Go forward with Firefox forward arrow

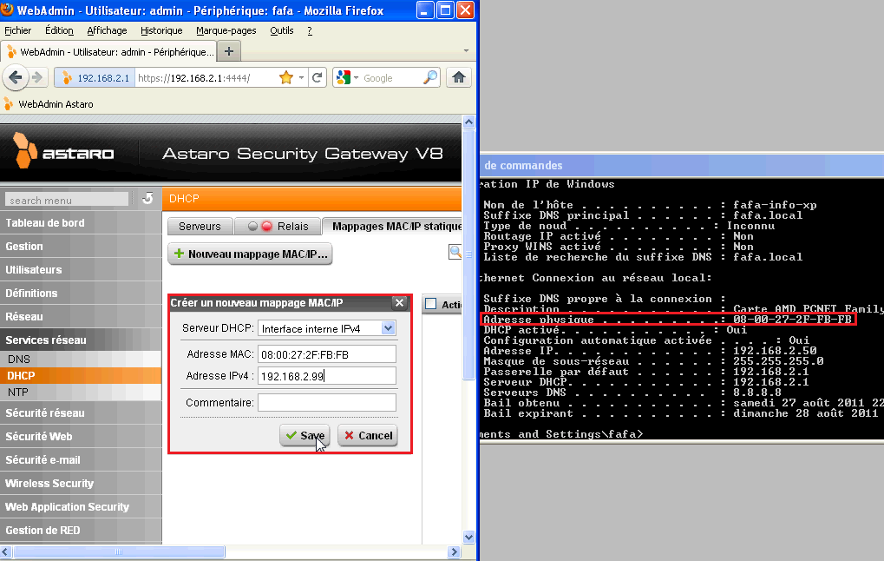tap(37, 77)
